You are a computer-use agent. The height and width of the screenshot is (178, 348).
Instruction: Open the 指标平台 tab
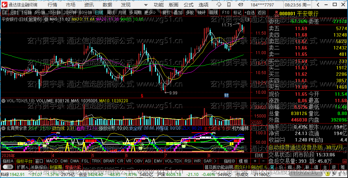(24, 161)
